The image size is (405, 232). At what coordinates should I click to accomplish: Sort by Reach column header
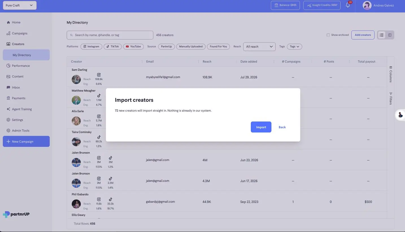207,61
